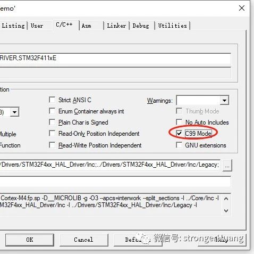The image size is (254, 254).
Task: Check Enum Container always int
Action: [52, 111]
